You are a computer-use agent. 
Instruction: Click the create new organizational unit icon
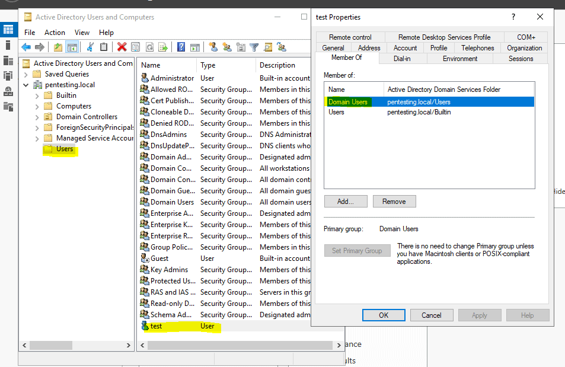pos(241,47)
